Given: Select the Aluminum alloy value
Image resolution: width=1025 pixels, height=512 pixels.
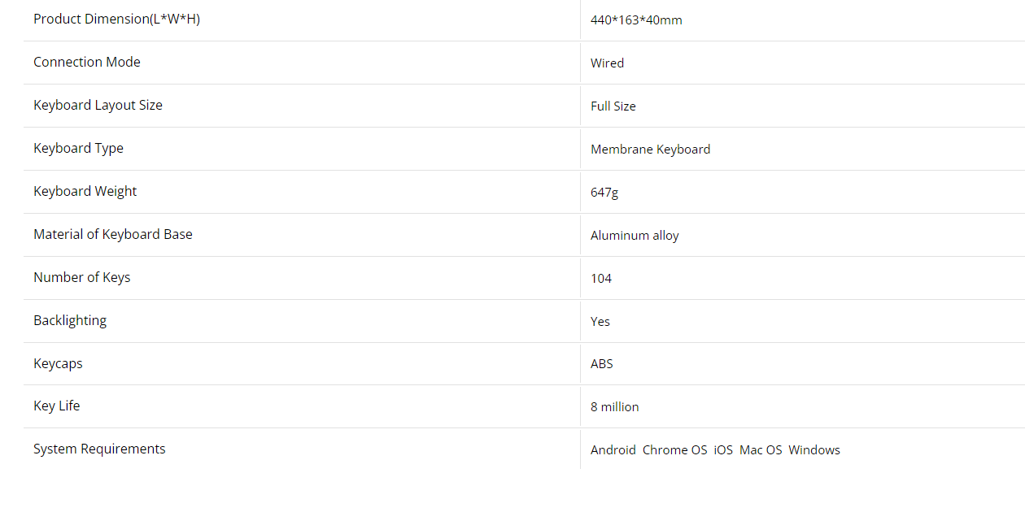Looking at the screenshot, I should pyautogui.click(x=635, y=236).
